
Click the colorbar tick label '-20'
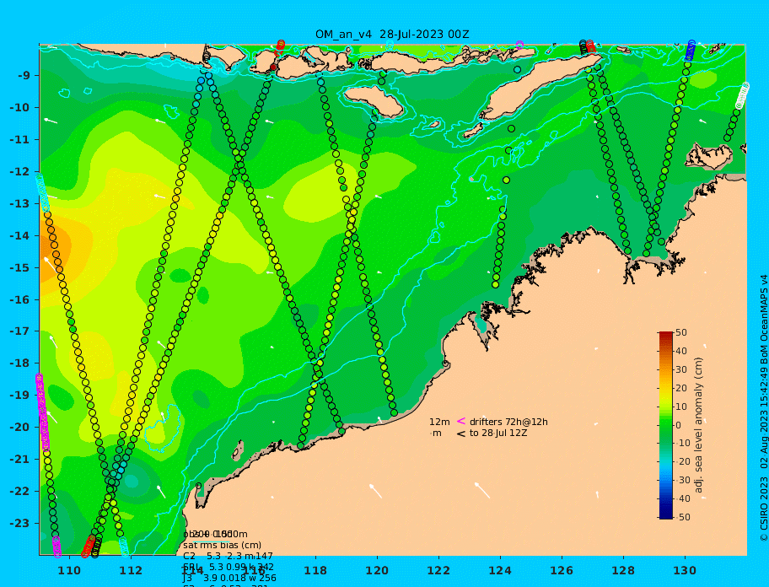pos(683,462)
